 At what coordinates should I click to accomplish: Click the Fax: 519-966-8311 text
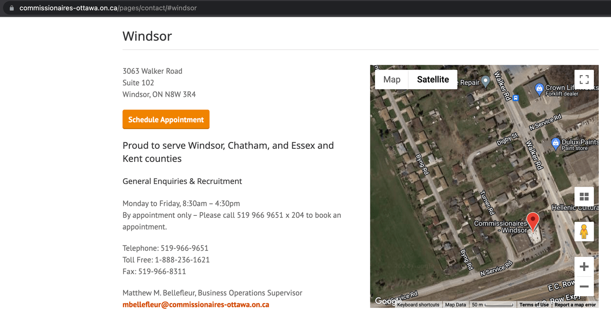154,271
